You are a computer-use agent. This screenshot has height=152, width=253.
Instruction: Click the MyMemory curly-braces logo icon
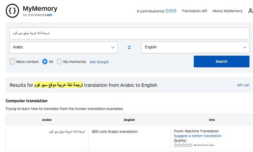click(x=12, y=11)
